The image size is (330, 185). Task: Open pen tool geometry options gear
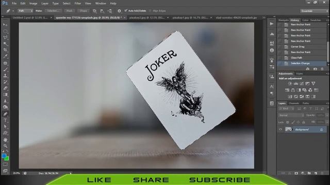[119, 11]
